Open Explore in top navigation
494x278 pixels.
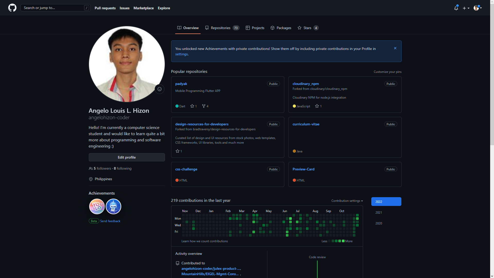point(164,8)
